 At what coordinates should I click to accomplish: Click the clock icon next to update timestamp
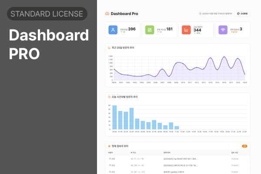tap(199, 14)
